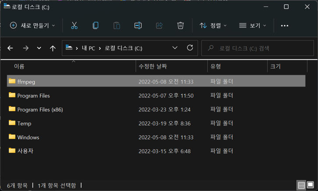Click the Delete trash can icon
The image size is (318, 191).
[180, 25]
